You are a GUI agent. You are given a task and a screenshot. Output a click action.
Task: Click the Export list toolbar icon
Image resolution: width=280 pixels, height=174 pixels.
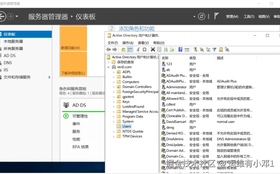tap(172, 49)
